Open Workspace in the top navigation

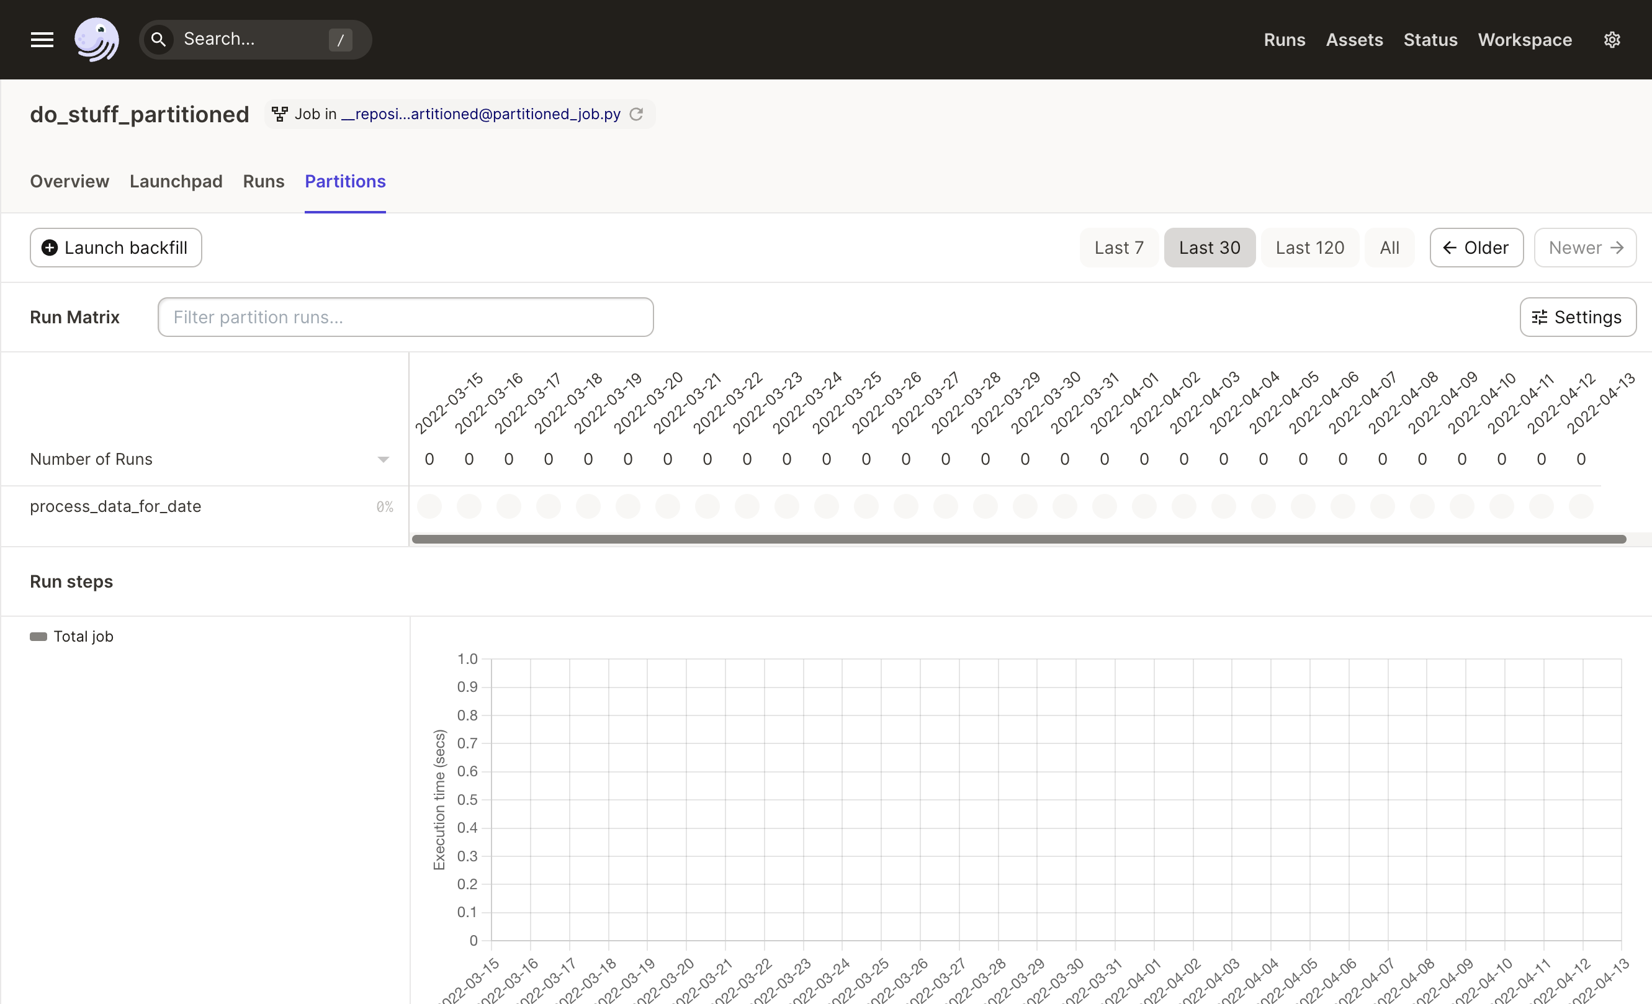1524,40
